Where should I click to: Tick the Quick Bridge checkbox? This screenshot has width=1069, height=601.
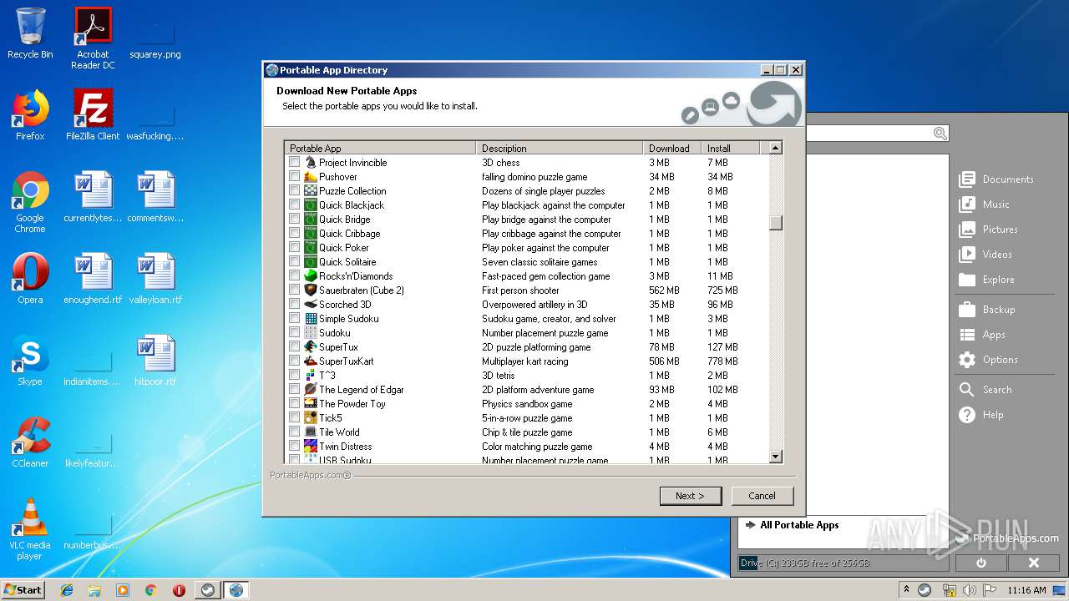tap(294, 220)
